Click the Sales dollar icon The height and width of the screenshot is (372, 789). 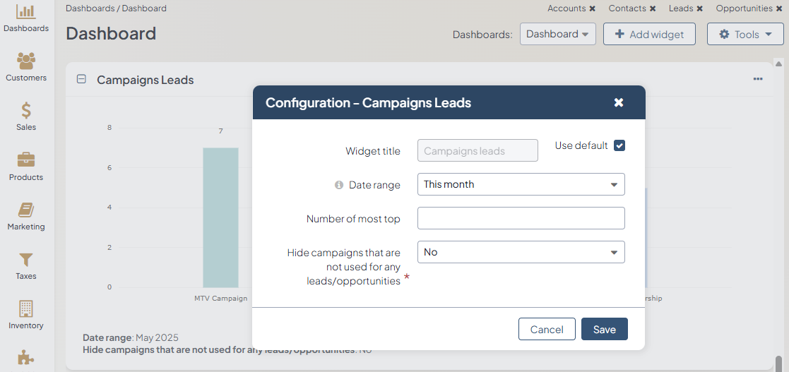click(26, 112)
